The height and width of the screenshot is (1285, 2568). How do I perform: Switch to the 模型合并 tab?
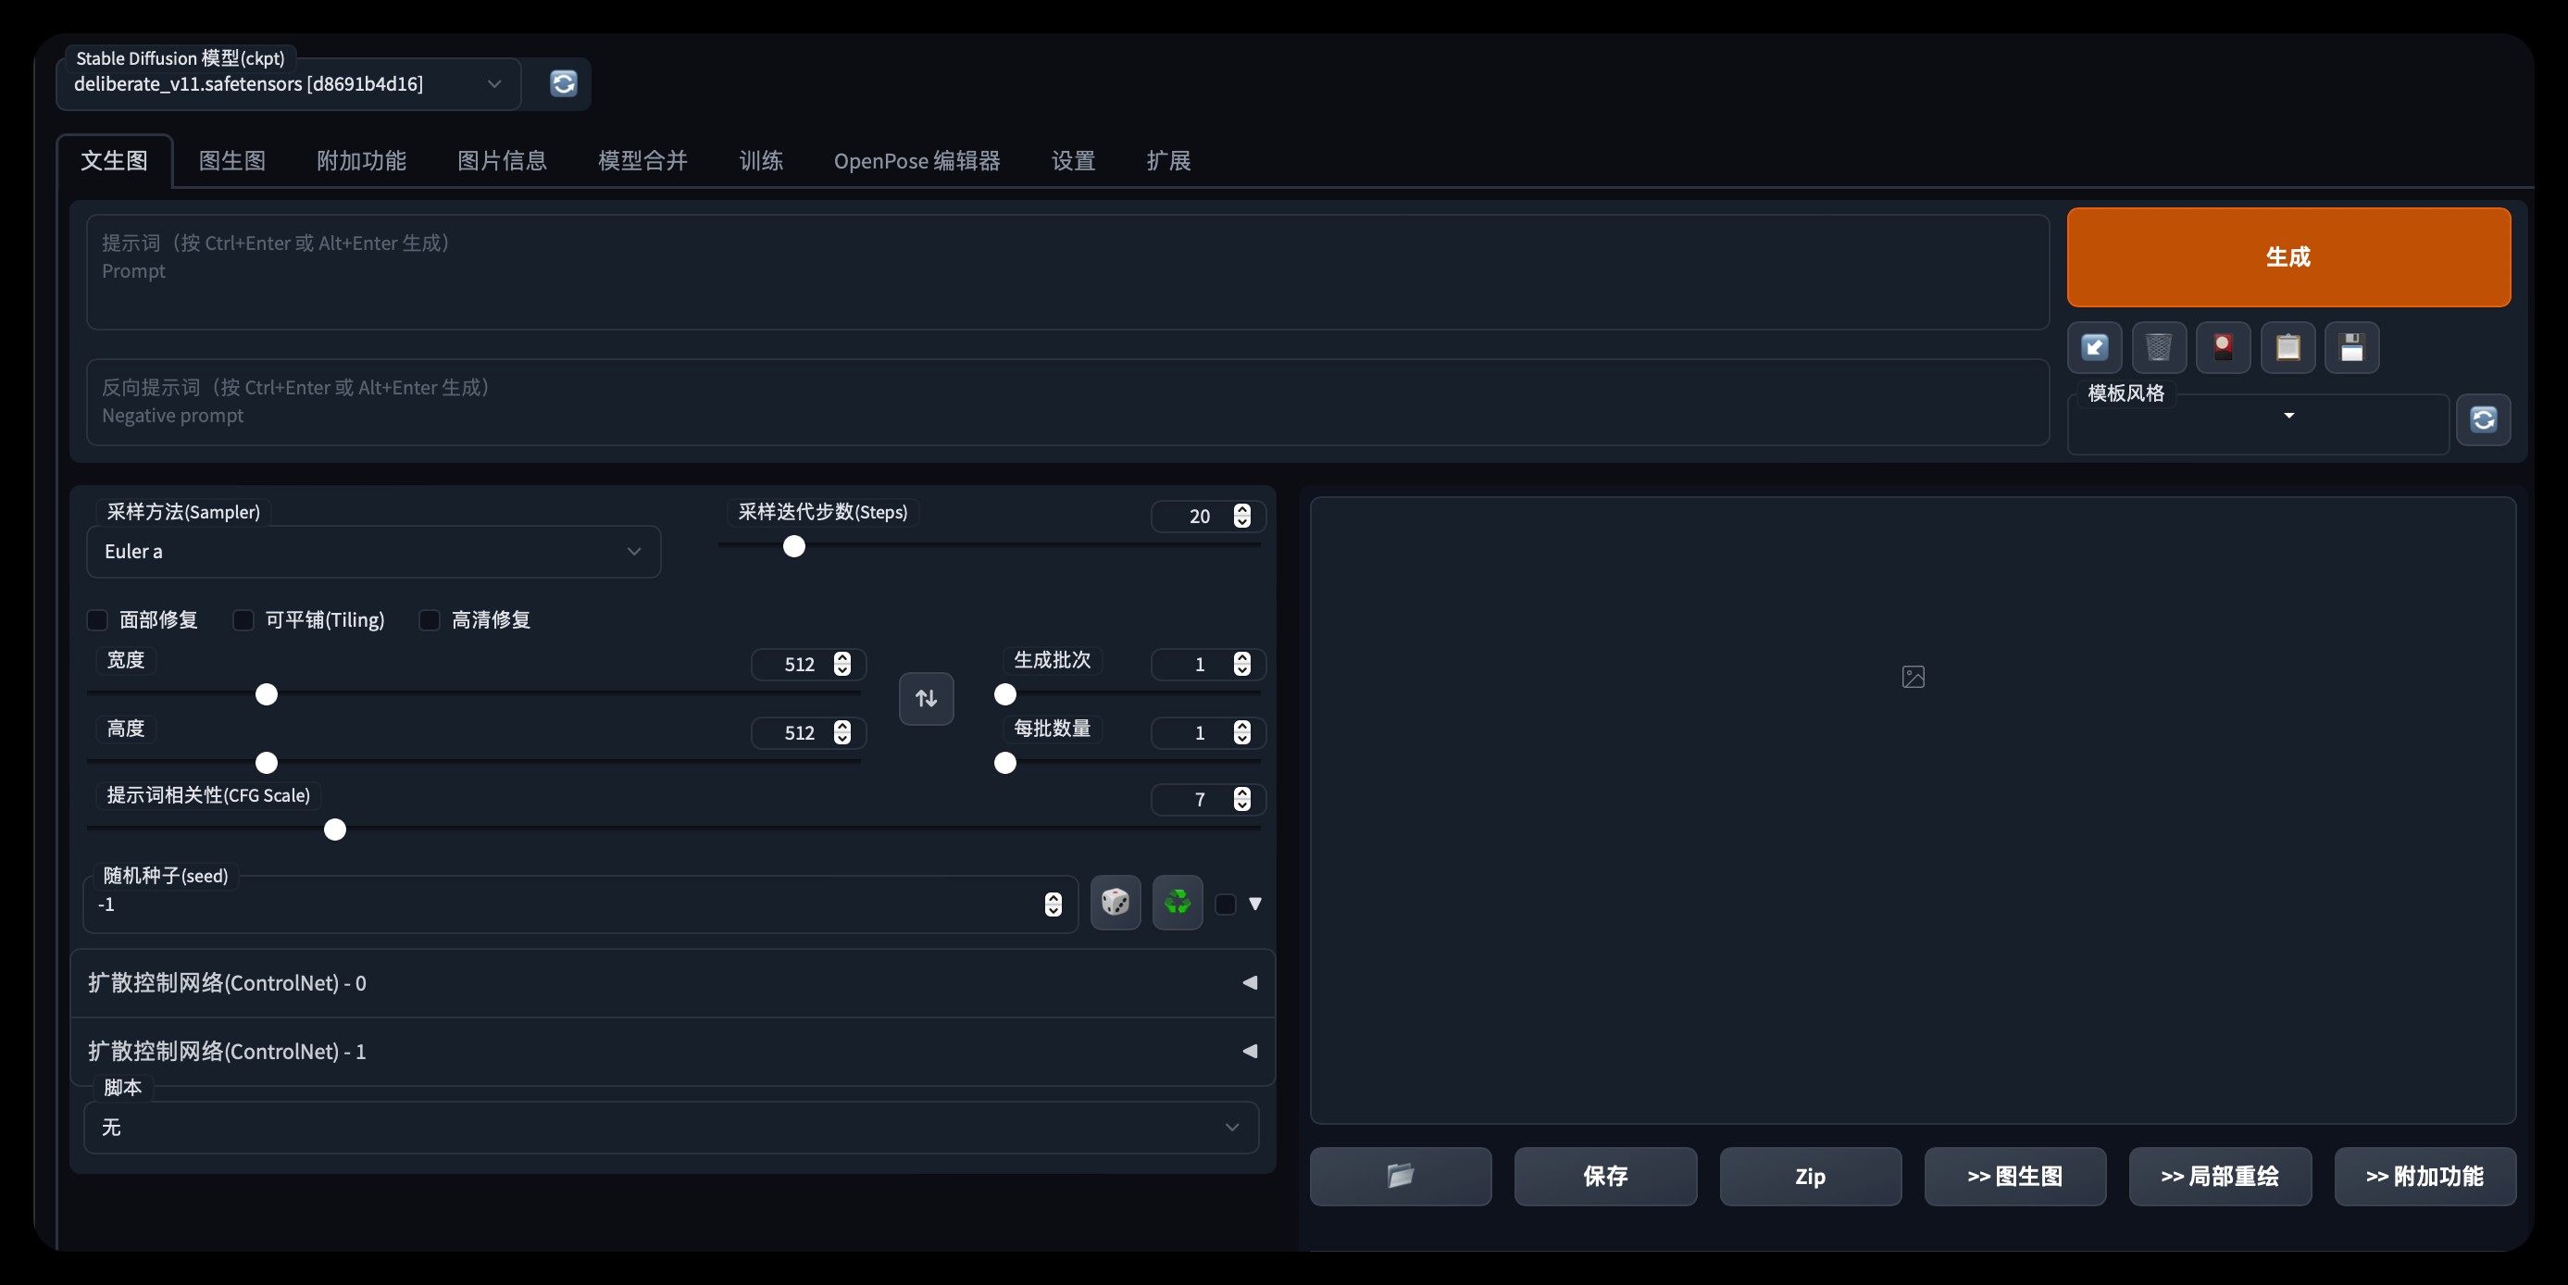[x=643, y=160]
